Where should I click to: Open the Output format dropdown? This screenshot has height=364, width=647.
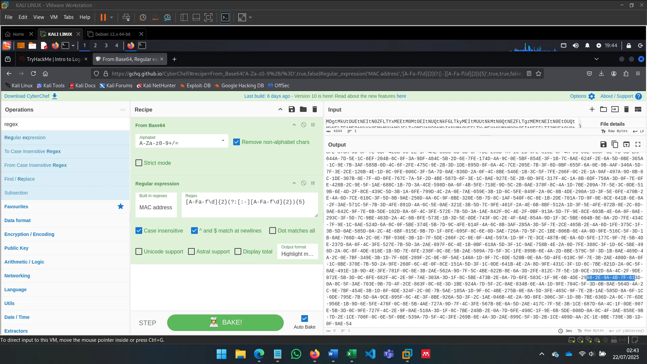[297, 251]
